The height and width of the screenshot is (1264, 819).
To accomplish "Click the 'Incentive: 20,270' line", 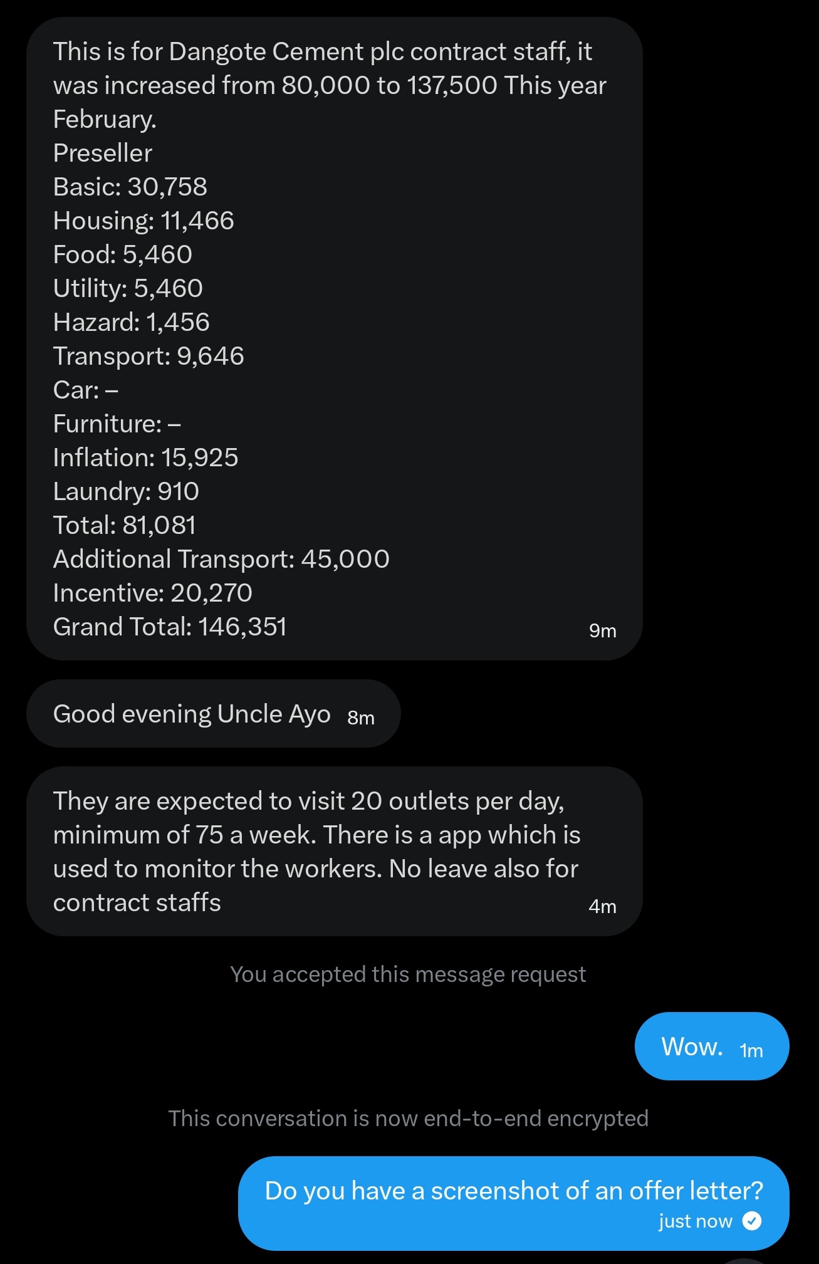I will click(152, 593).
